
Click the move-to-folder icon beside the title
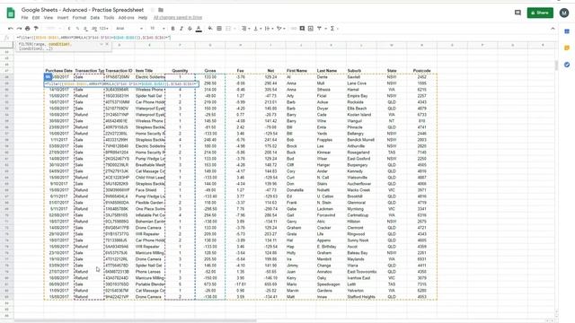click(x=161, y=10)
